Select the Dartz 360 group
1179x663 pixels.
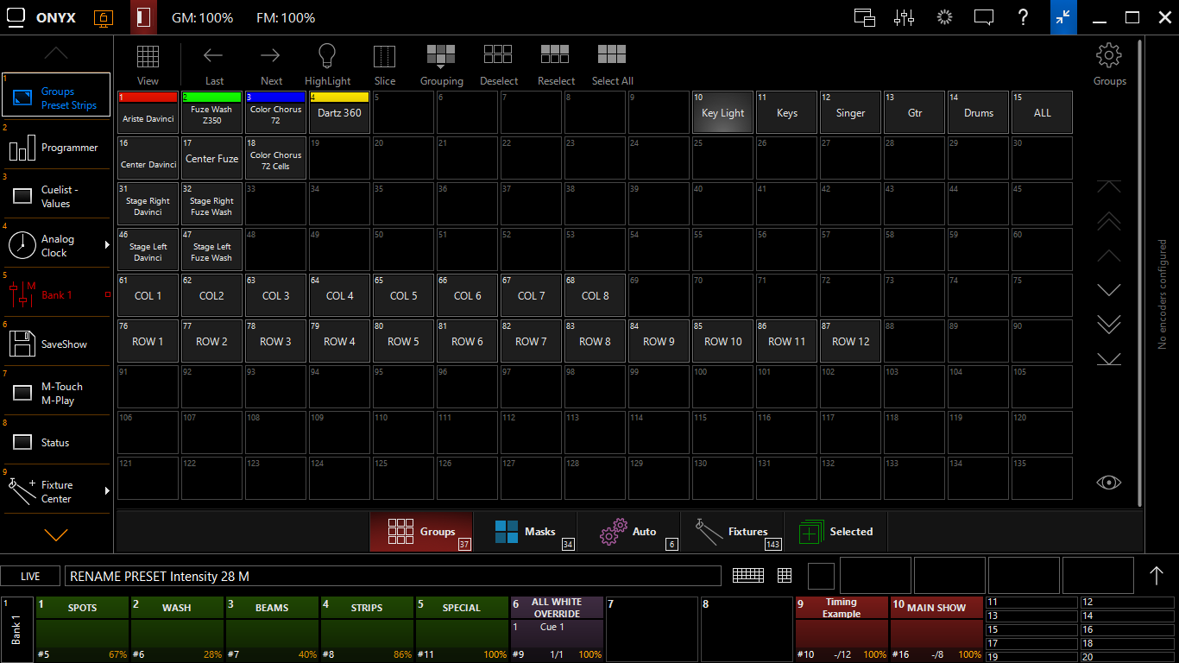tap(339, 112)
